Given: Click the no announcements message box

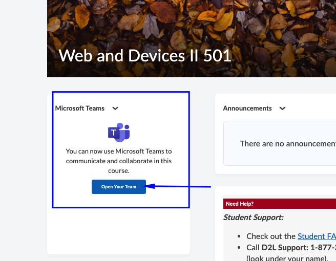Looking at the screenshot, I should [x=280, y=143].
